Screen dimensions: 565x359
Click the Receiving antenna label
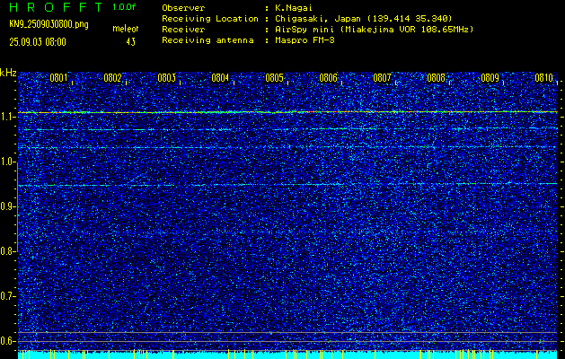[x=207, y=40]
